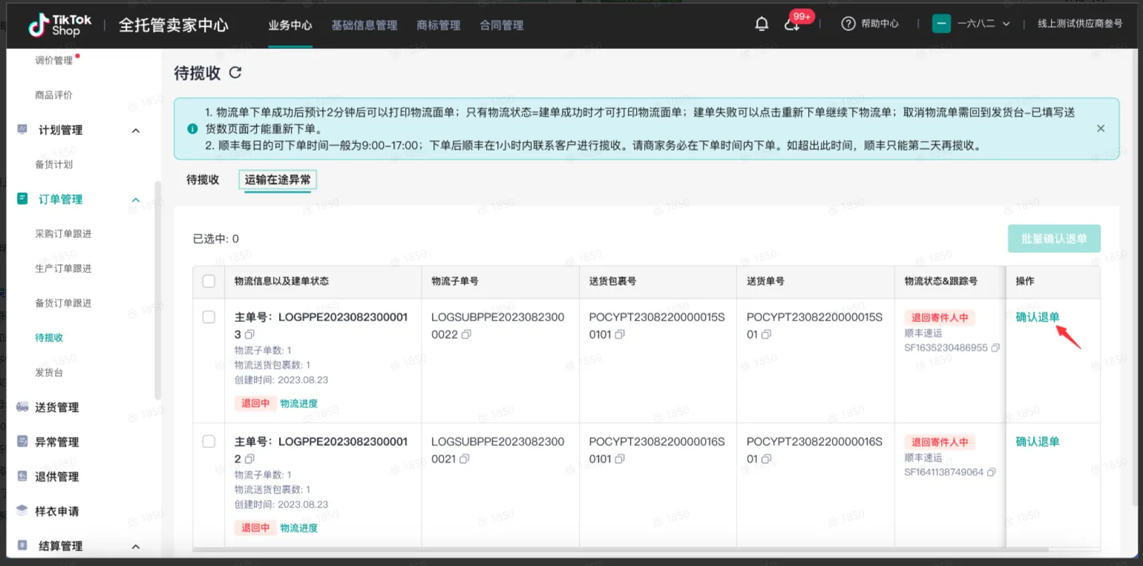Switch to the 商标管理 top tab
This screenshot has height=566, width=1143.
coord(439,25)
